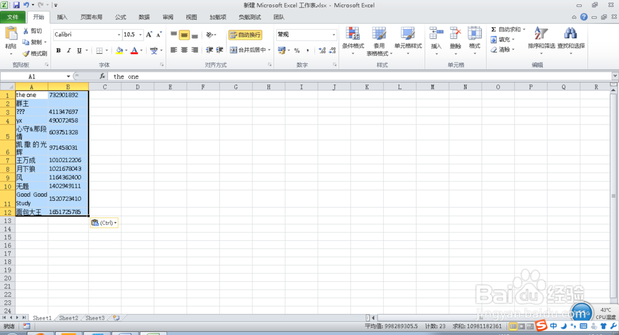This screenshot has width=619, height=335.
Task: Toggle Bold formatting
Action: [x=58, y=51]
